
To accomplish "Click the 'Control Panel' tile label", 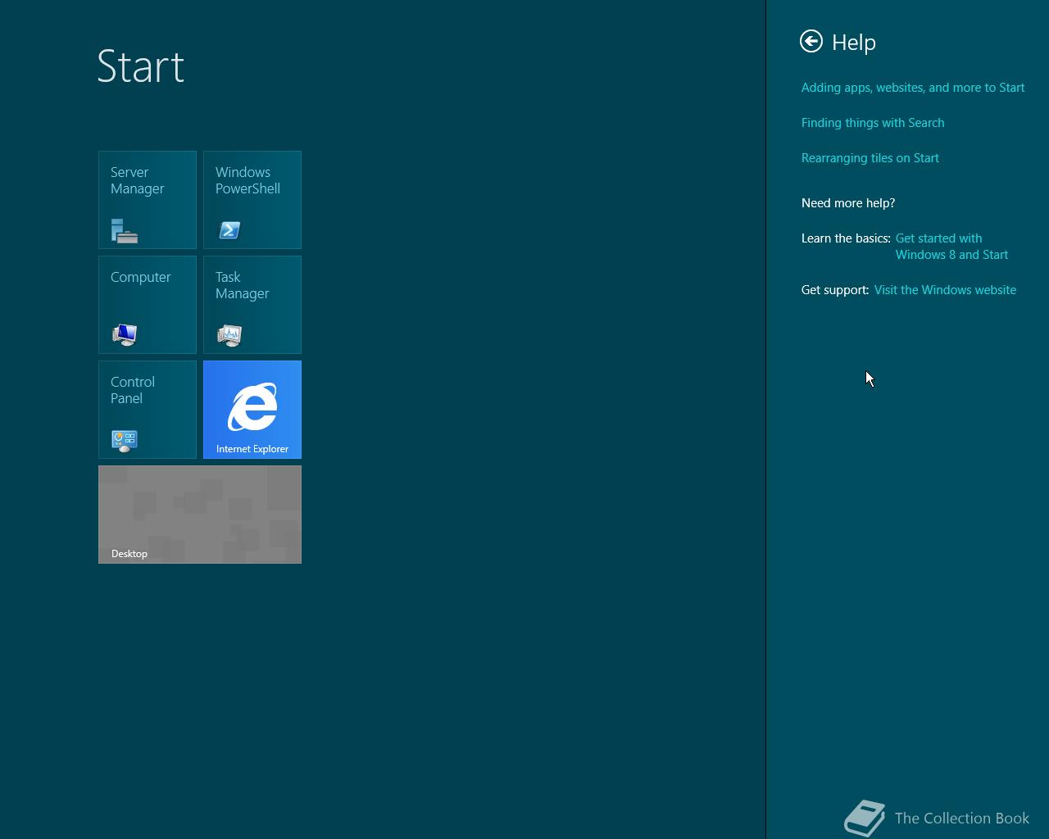I will pyautogui.click(x=133, y=390).
